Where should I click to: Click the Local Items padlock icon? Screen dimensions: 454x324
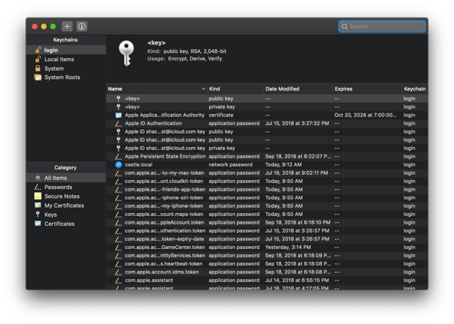coord(38,59)
